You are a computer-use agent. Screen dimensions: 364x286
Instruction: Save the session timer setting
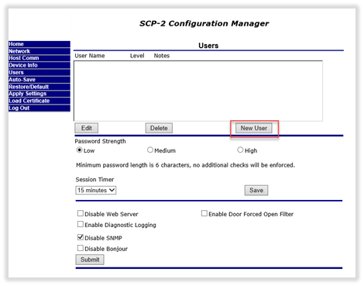point(256,191)
